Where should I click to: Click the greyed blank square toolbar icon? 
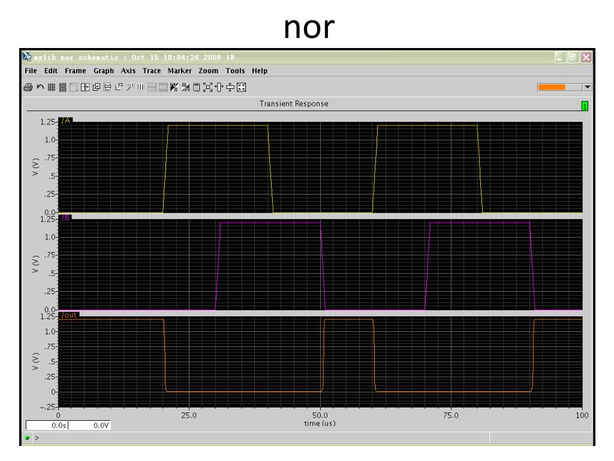(74, 88)
